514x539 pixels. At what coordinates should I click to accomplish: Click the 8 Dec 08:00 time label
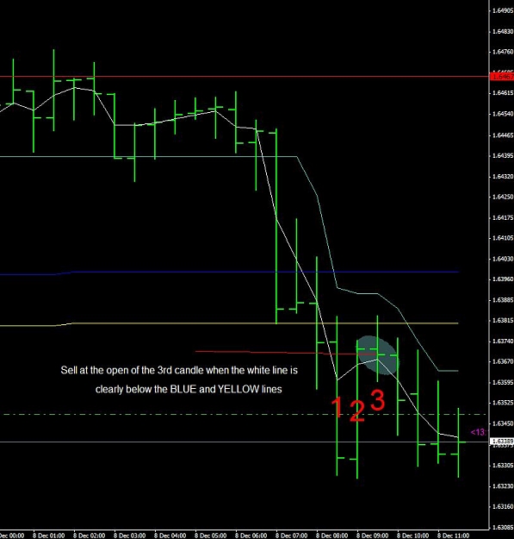(331, 536)
